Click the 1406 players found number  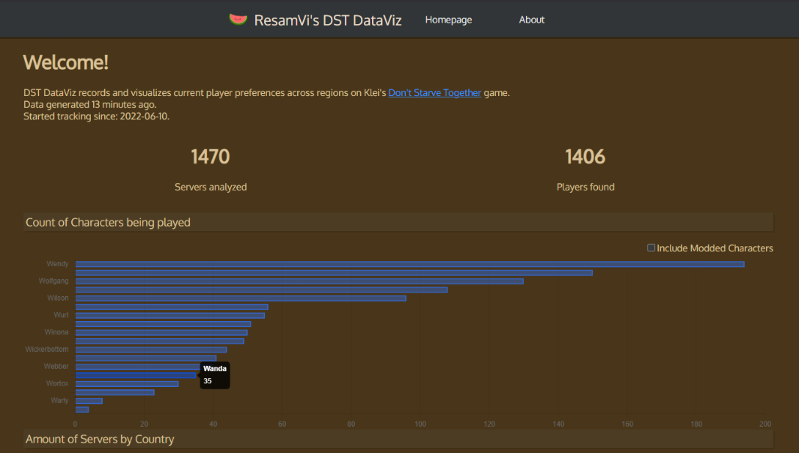click(585, 157)
